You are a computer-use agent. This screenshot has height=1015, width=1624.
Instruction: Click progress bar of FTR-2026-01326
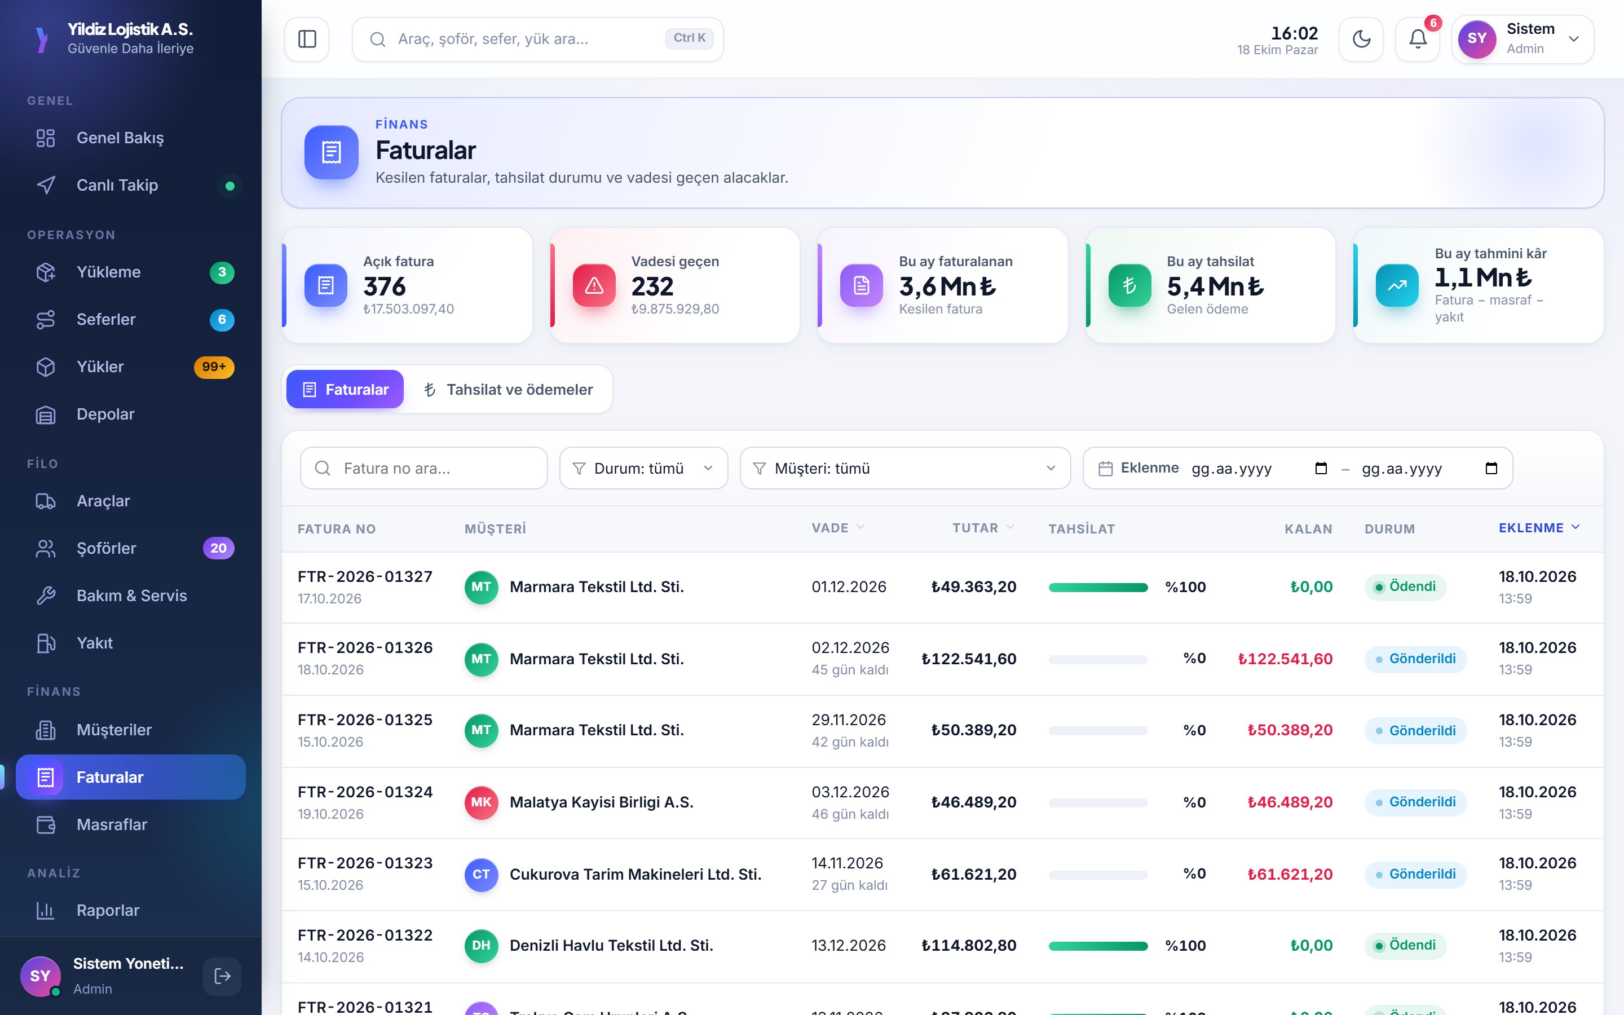(x=1098, y=660)
